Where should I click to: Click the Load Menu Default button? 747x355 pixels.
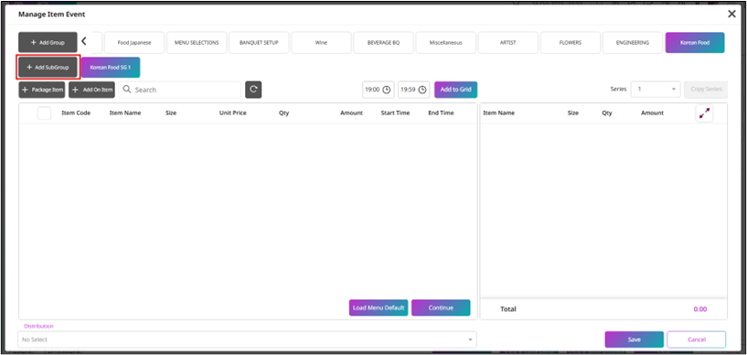(379, 307)
